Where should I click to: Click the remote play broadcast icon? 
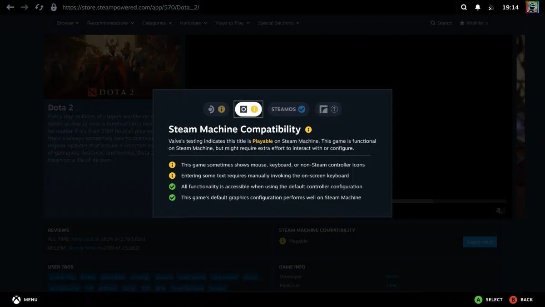coord(491,8)
